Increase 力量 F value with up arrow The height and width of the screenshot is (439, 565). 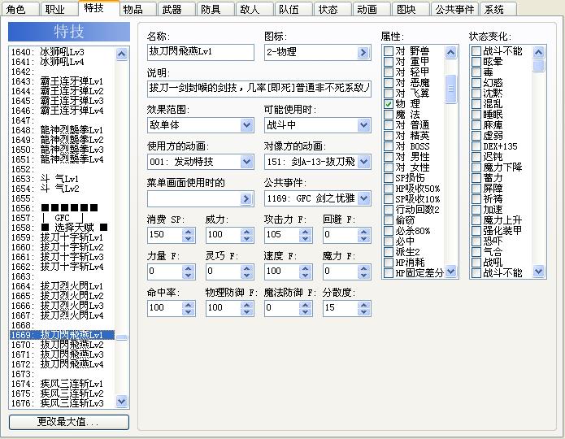(x=188, y=268)
